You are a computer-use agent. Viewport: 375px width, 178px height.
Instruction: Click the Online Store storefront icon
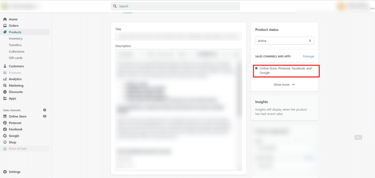click(x=5, y=116)
